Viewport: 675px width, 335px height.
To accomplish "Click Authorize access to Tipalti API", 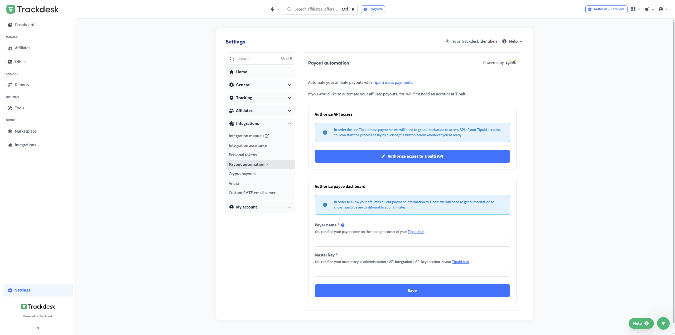I will 412,156.
